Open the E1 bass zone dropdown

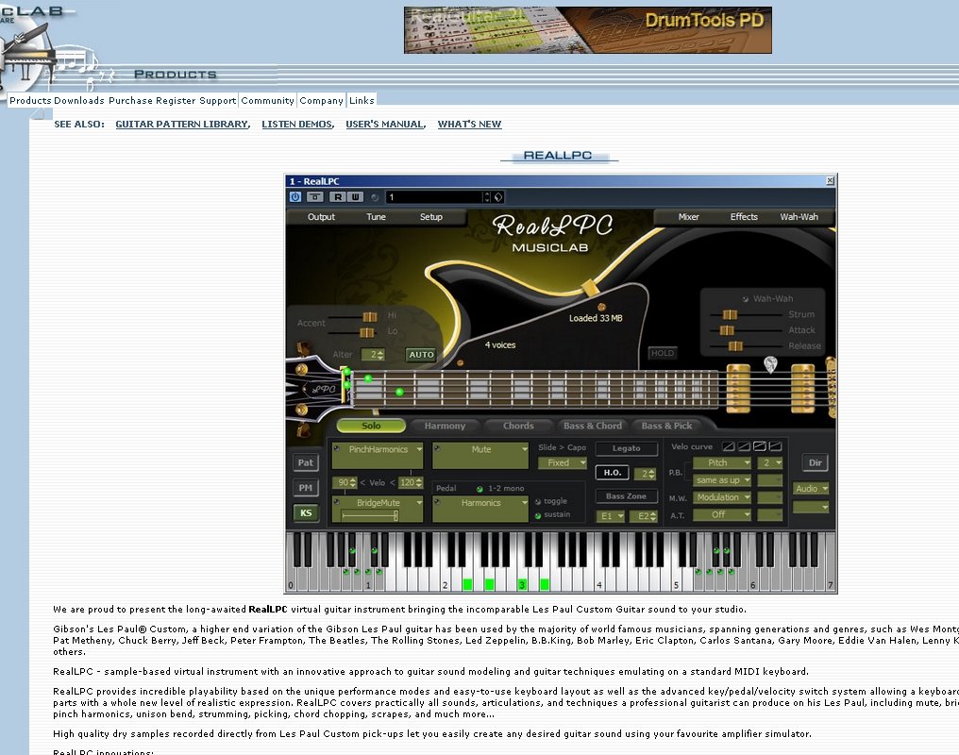pyautogui.click(x=611, y=516)
